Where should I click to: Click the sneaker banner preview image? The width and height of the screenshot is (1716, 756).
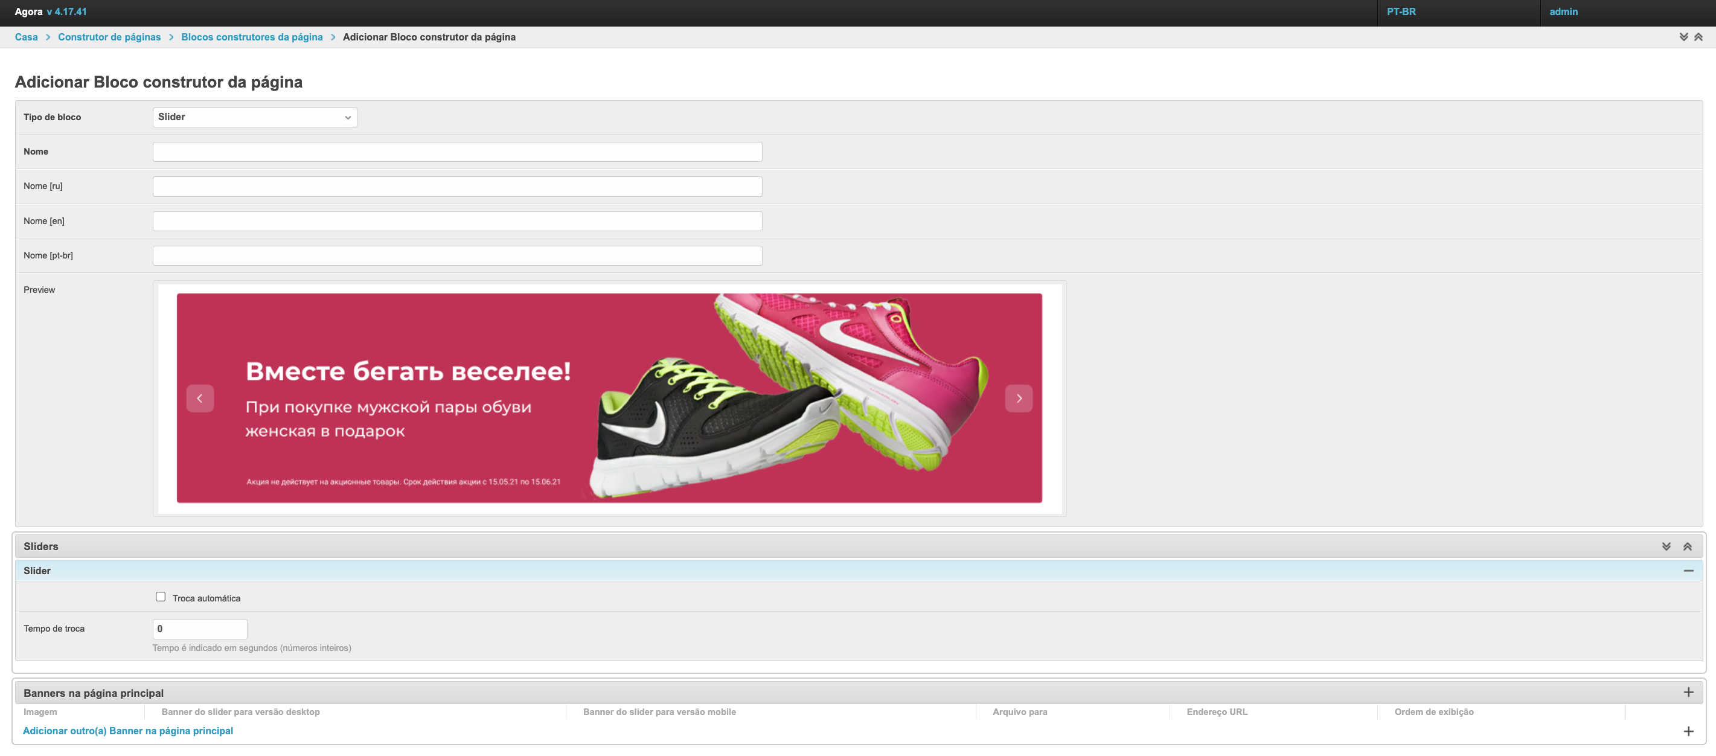coord(609,399)
